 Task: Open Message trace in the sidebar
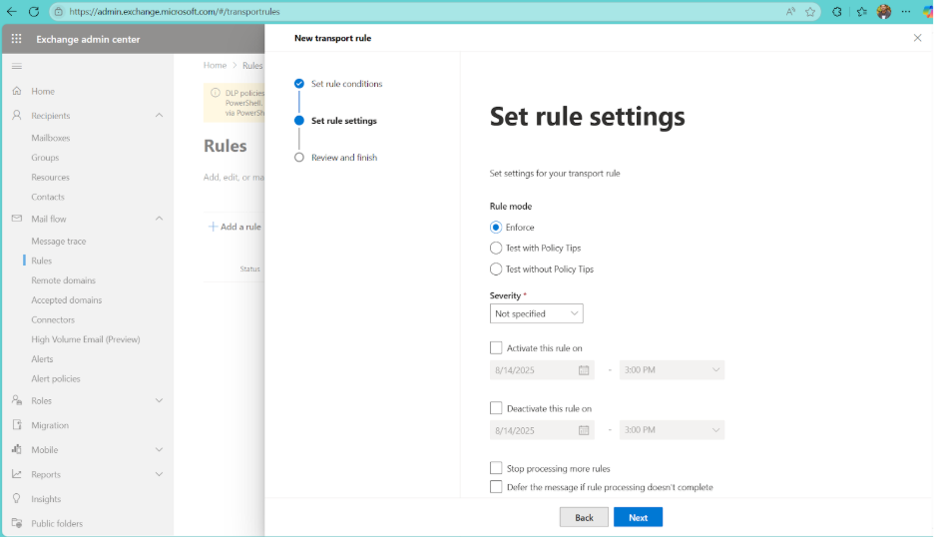coord(58,241)
